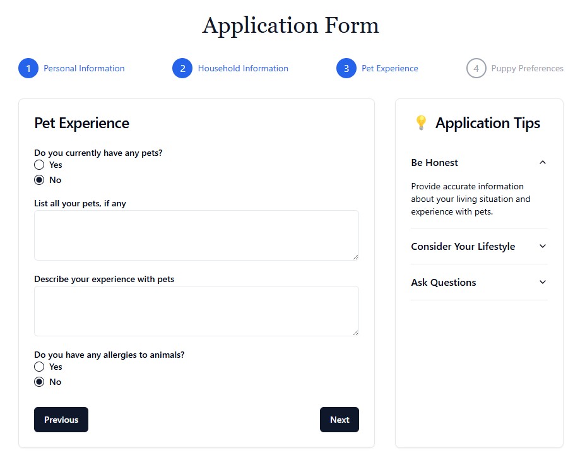Click the step 4 circle icon
The width and height of the screenshot is (585, 460).
(476, 69)
